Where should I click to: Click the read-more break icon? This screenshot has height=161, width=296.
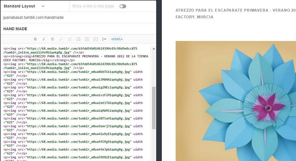(x=104, y=39)
